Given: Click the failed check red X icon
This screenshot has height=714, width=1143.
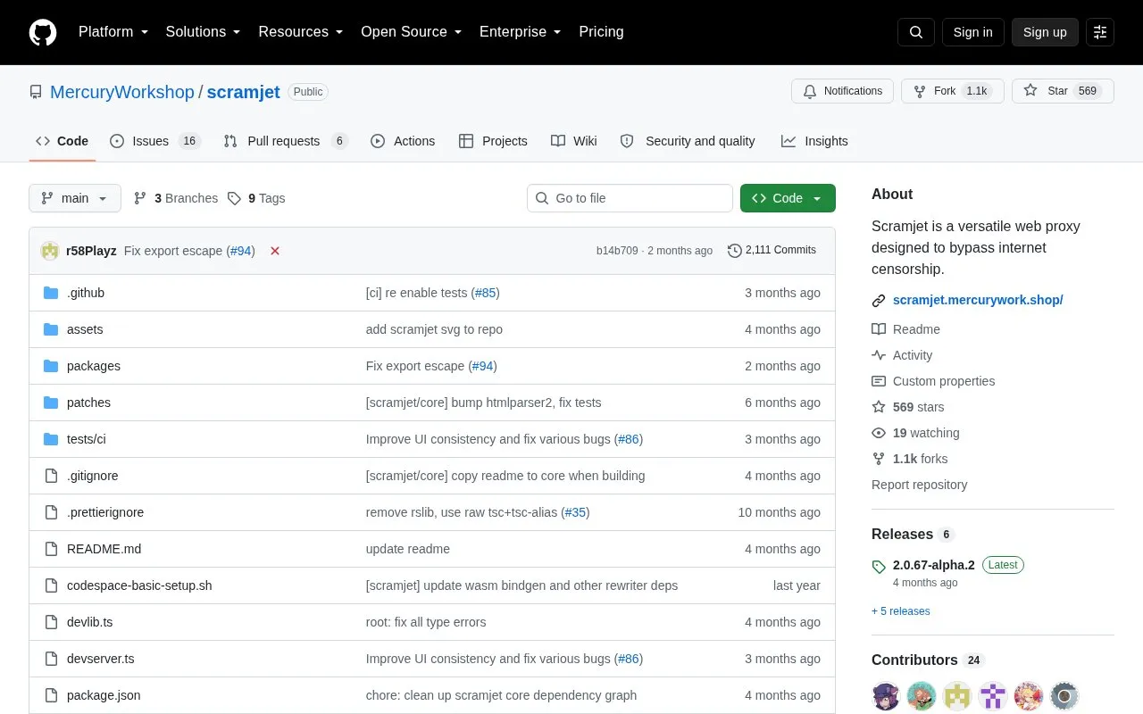Looking at the screenshot, I should point(275,251).
